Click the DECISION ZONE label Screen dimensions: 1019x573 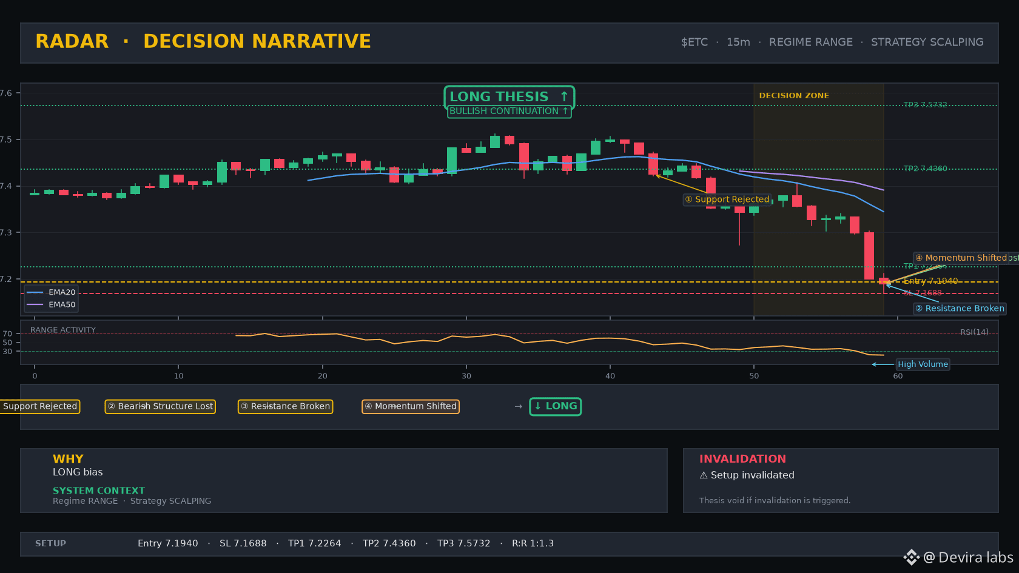794,96
